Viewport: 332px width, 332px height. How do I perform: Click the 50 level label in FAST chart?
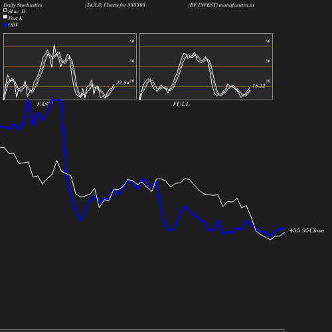pyautogui.click(x=132, y=61)
